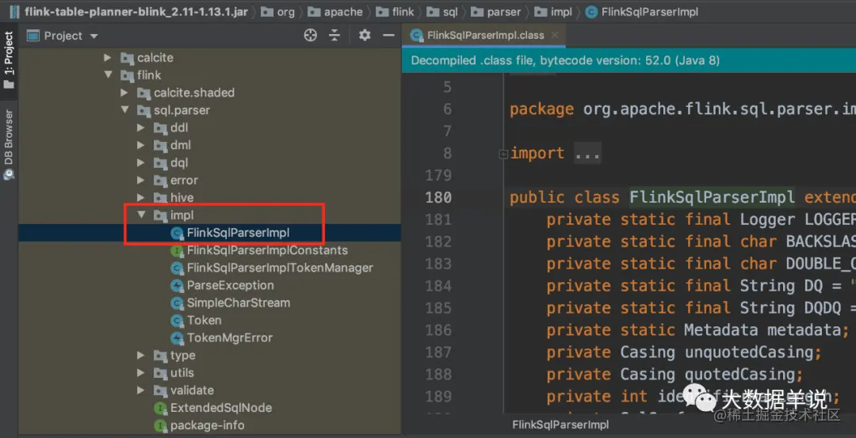
Task: Click the impl package folder icon
Action: [x=160, y=215]
